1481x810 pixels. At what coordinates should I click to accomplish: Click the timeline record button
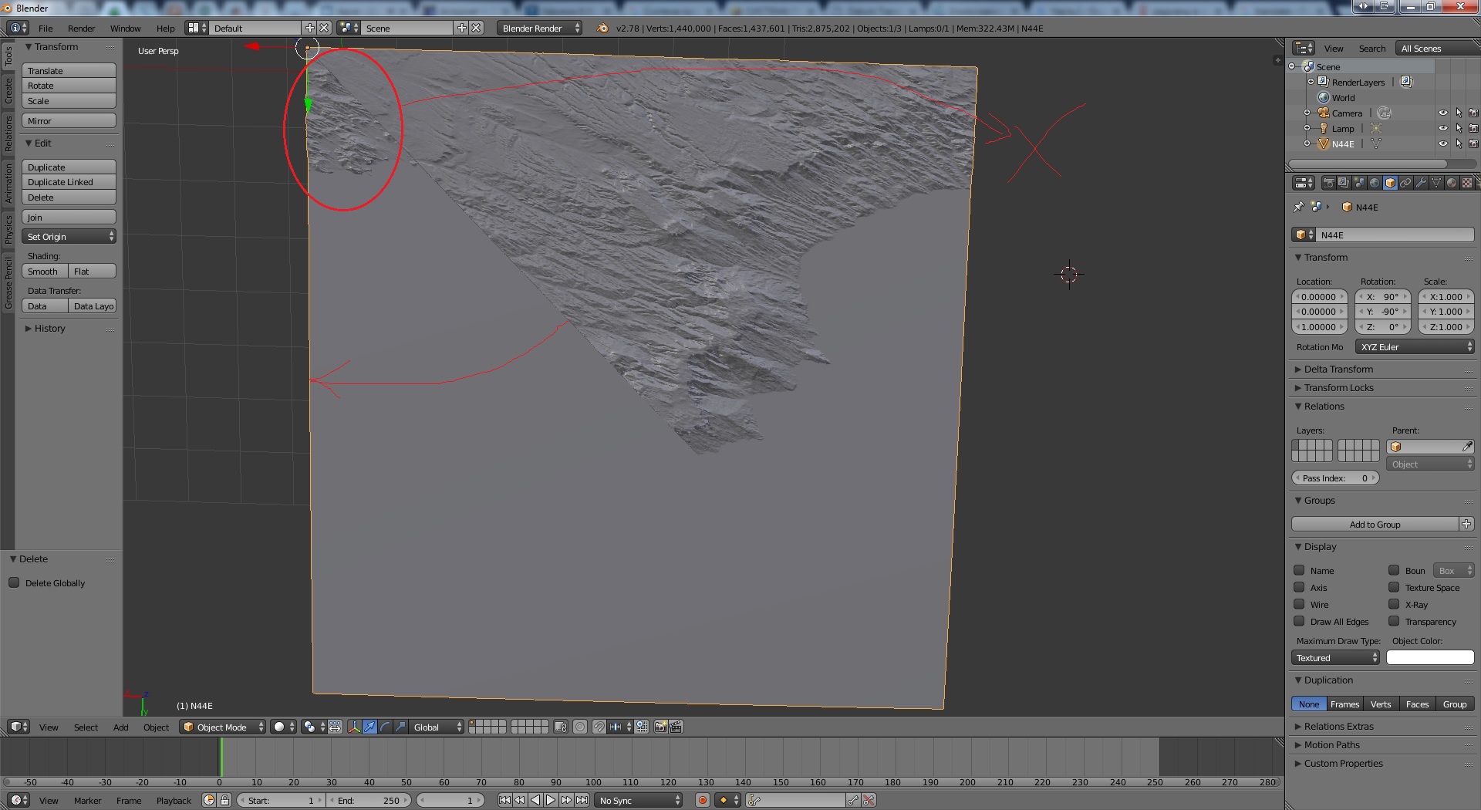pos(702,800)
